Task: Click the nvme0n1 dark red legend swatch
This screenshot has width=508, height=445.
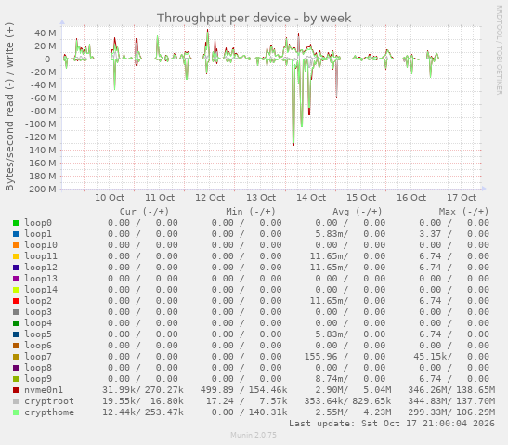Action: coord(16,390)
